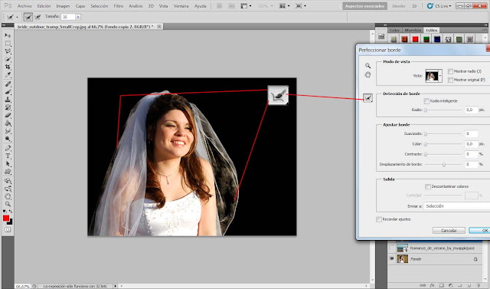Select the Zoom tool in the toolbox
The width and height of the screenshot is (490, 289).
(8, 204)
